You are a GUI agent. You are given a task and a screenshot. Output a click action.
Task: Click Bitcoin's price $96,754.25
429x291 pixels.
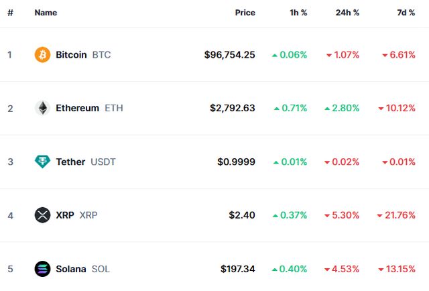coord(229,54)
